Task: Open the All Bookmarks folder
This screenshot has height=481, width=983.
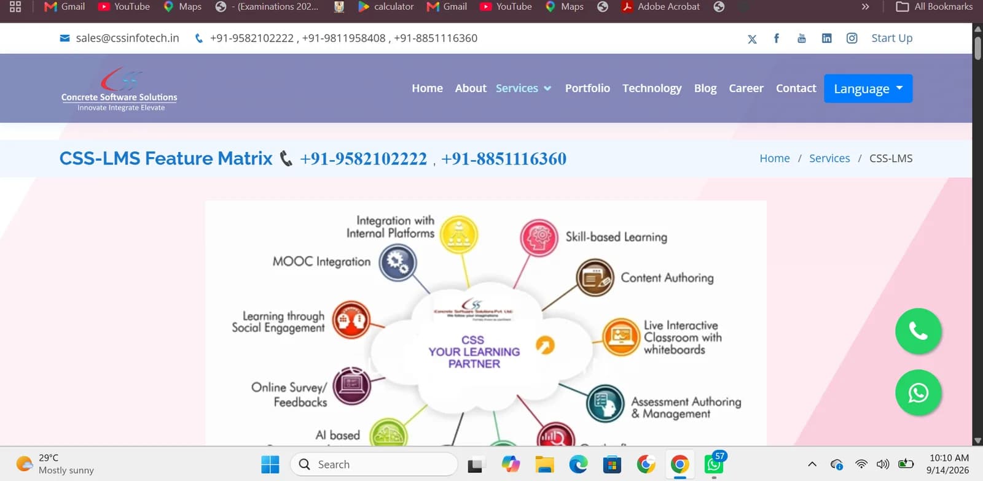Action: 934,7
